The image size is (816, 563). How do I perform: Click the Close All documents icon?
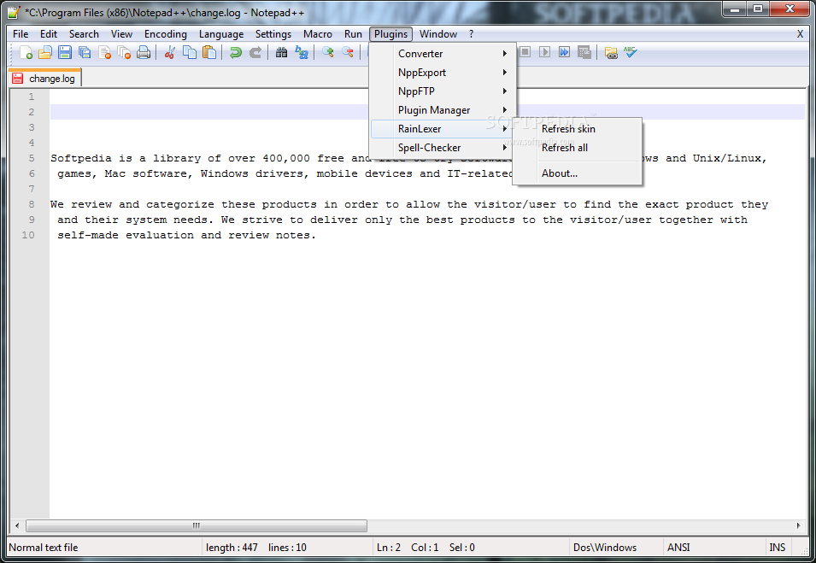point(124,53)
